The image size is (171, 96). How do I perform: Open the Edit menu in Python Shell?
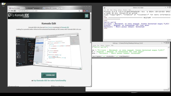[x=108, y=10]
